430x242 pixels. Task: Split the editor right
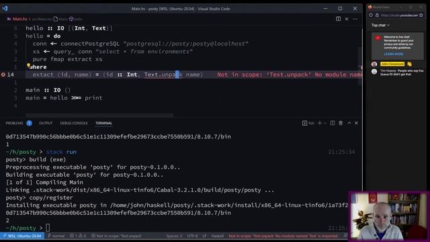(x=339, y=19)
